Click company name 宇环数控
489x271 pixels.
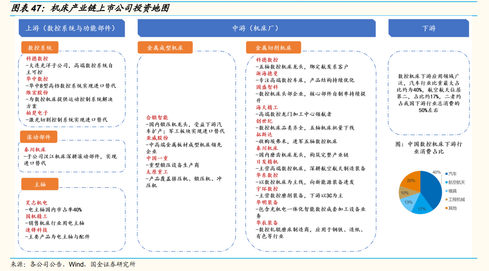click(267, 189)
